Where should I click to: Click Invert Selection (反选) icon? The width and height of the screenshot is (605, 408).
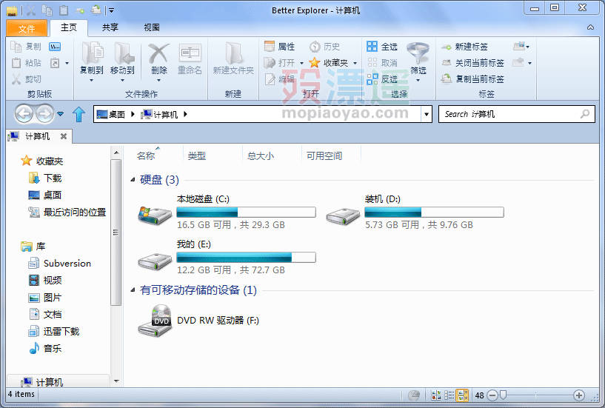pos(372,78)
